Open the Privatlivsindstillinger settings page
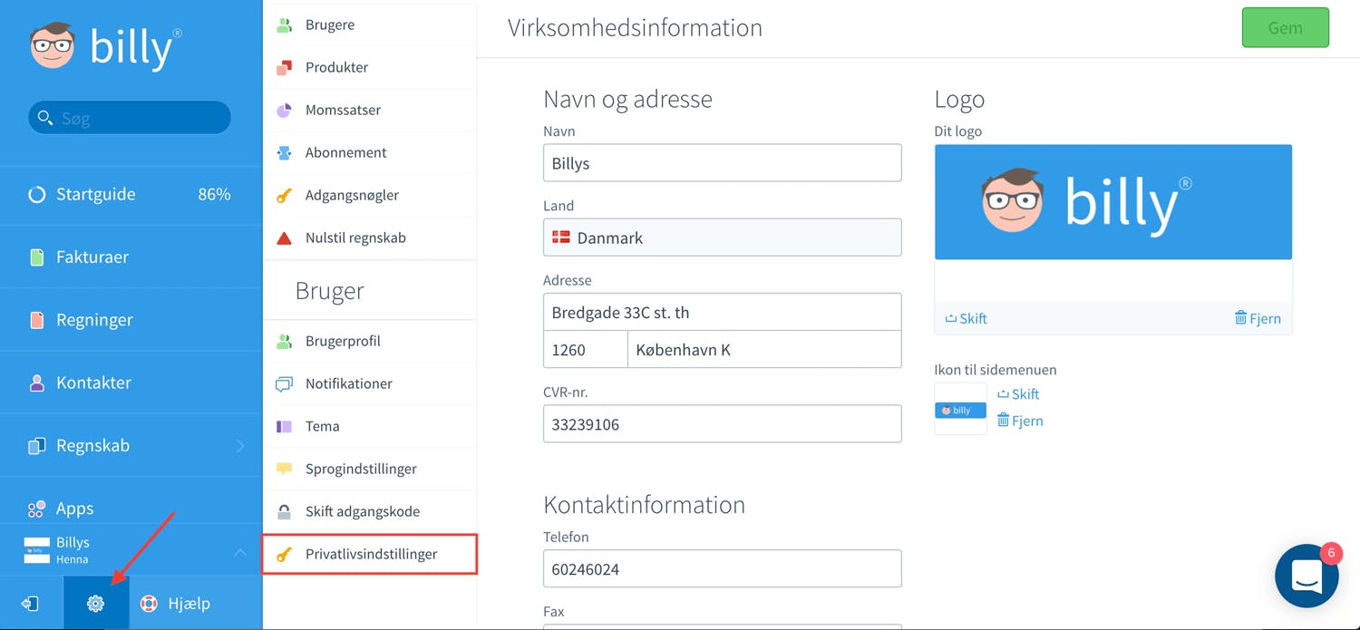Screen dimensions: 1360x630 point(370,554)
